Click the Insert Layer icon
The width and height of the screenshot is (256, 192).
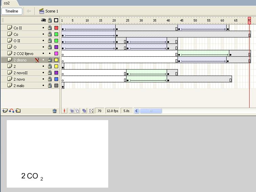(x=5, y=111)
